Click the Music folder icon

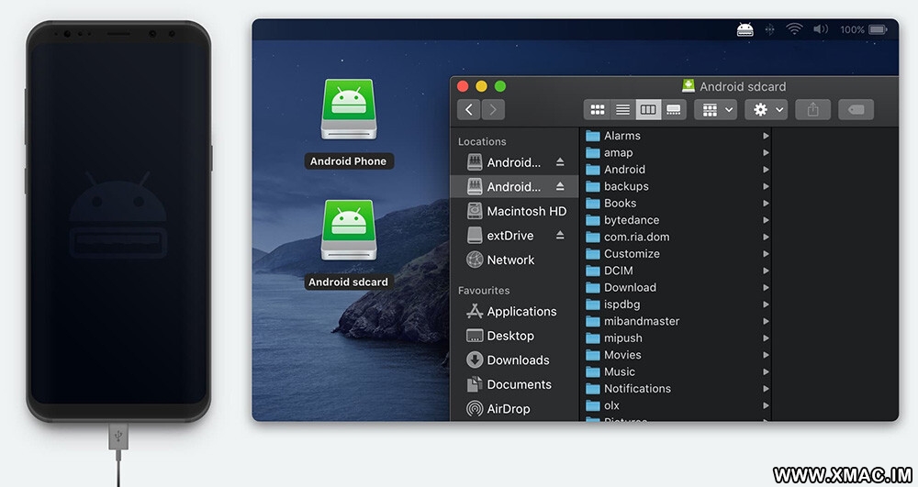(593, 371)
